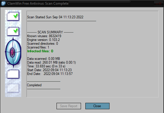This screenshot has height=113, width=164.
Task: Click the "Time: 33.693 sec" line
Action: [x=46, y=66]
